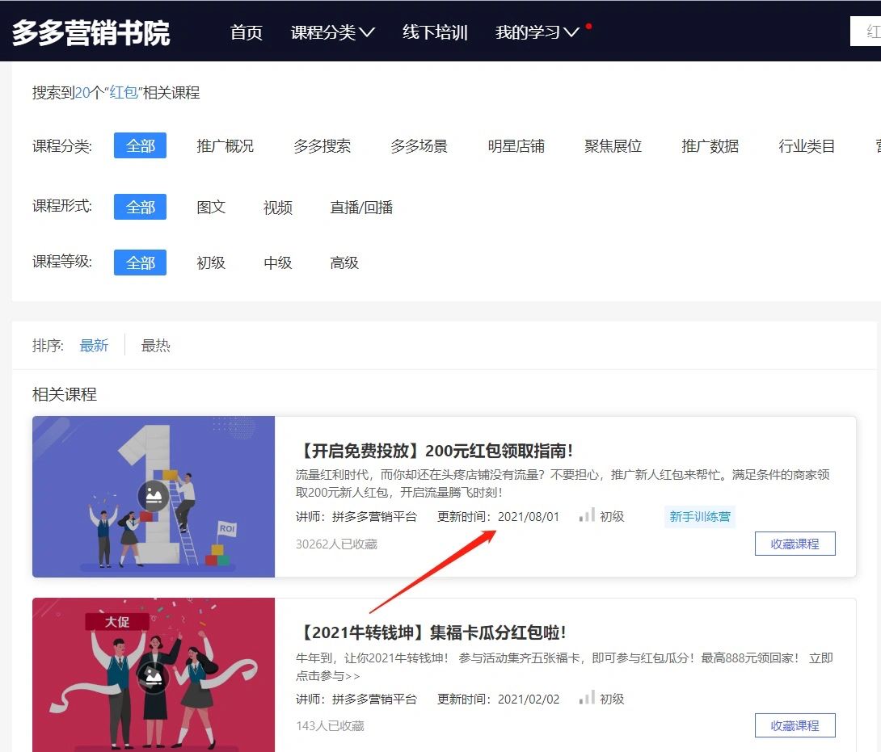Click the 200元红包 course description starting 流量红利时代

(563, 484)
